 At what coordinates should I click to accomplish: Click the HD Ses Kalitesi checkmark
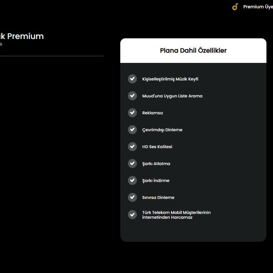pyautogui.click(x=132, y=146)
